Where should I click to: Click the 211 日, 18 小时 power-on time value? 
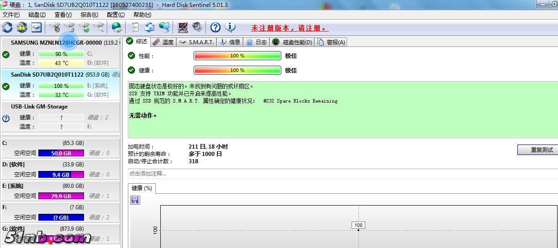tap(208, 147)
